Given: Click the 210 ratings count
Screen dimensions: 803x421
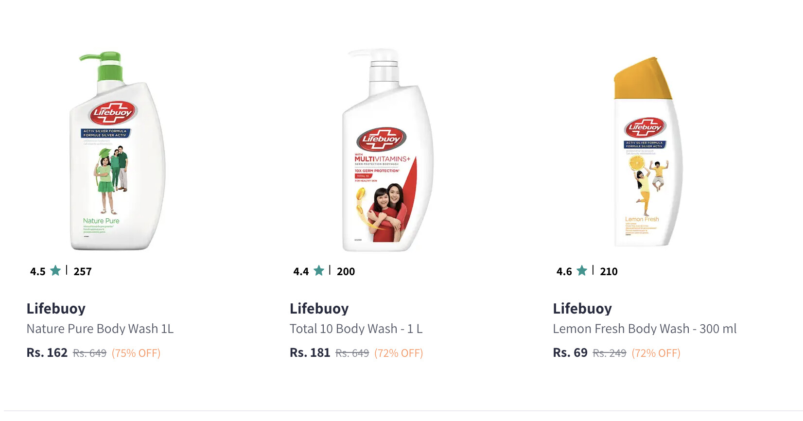Looking at the screenshot, I should pos(609,271).
